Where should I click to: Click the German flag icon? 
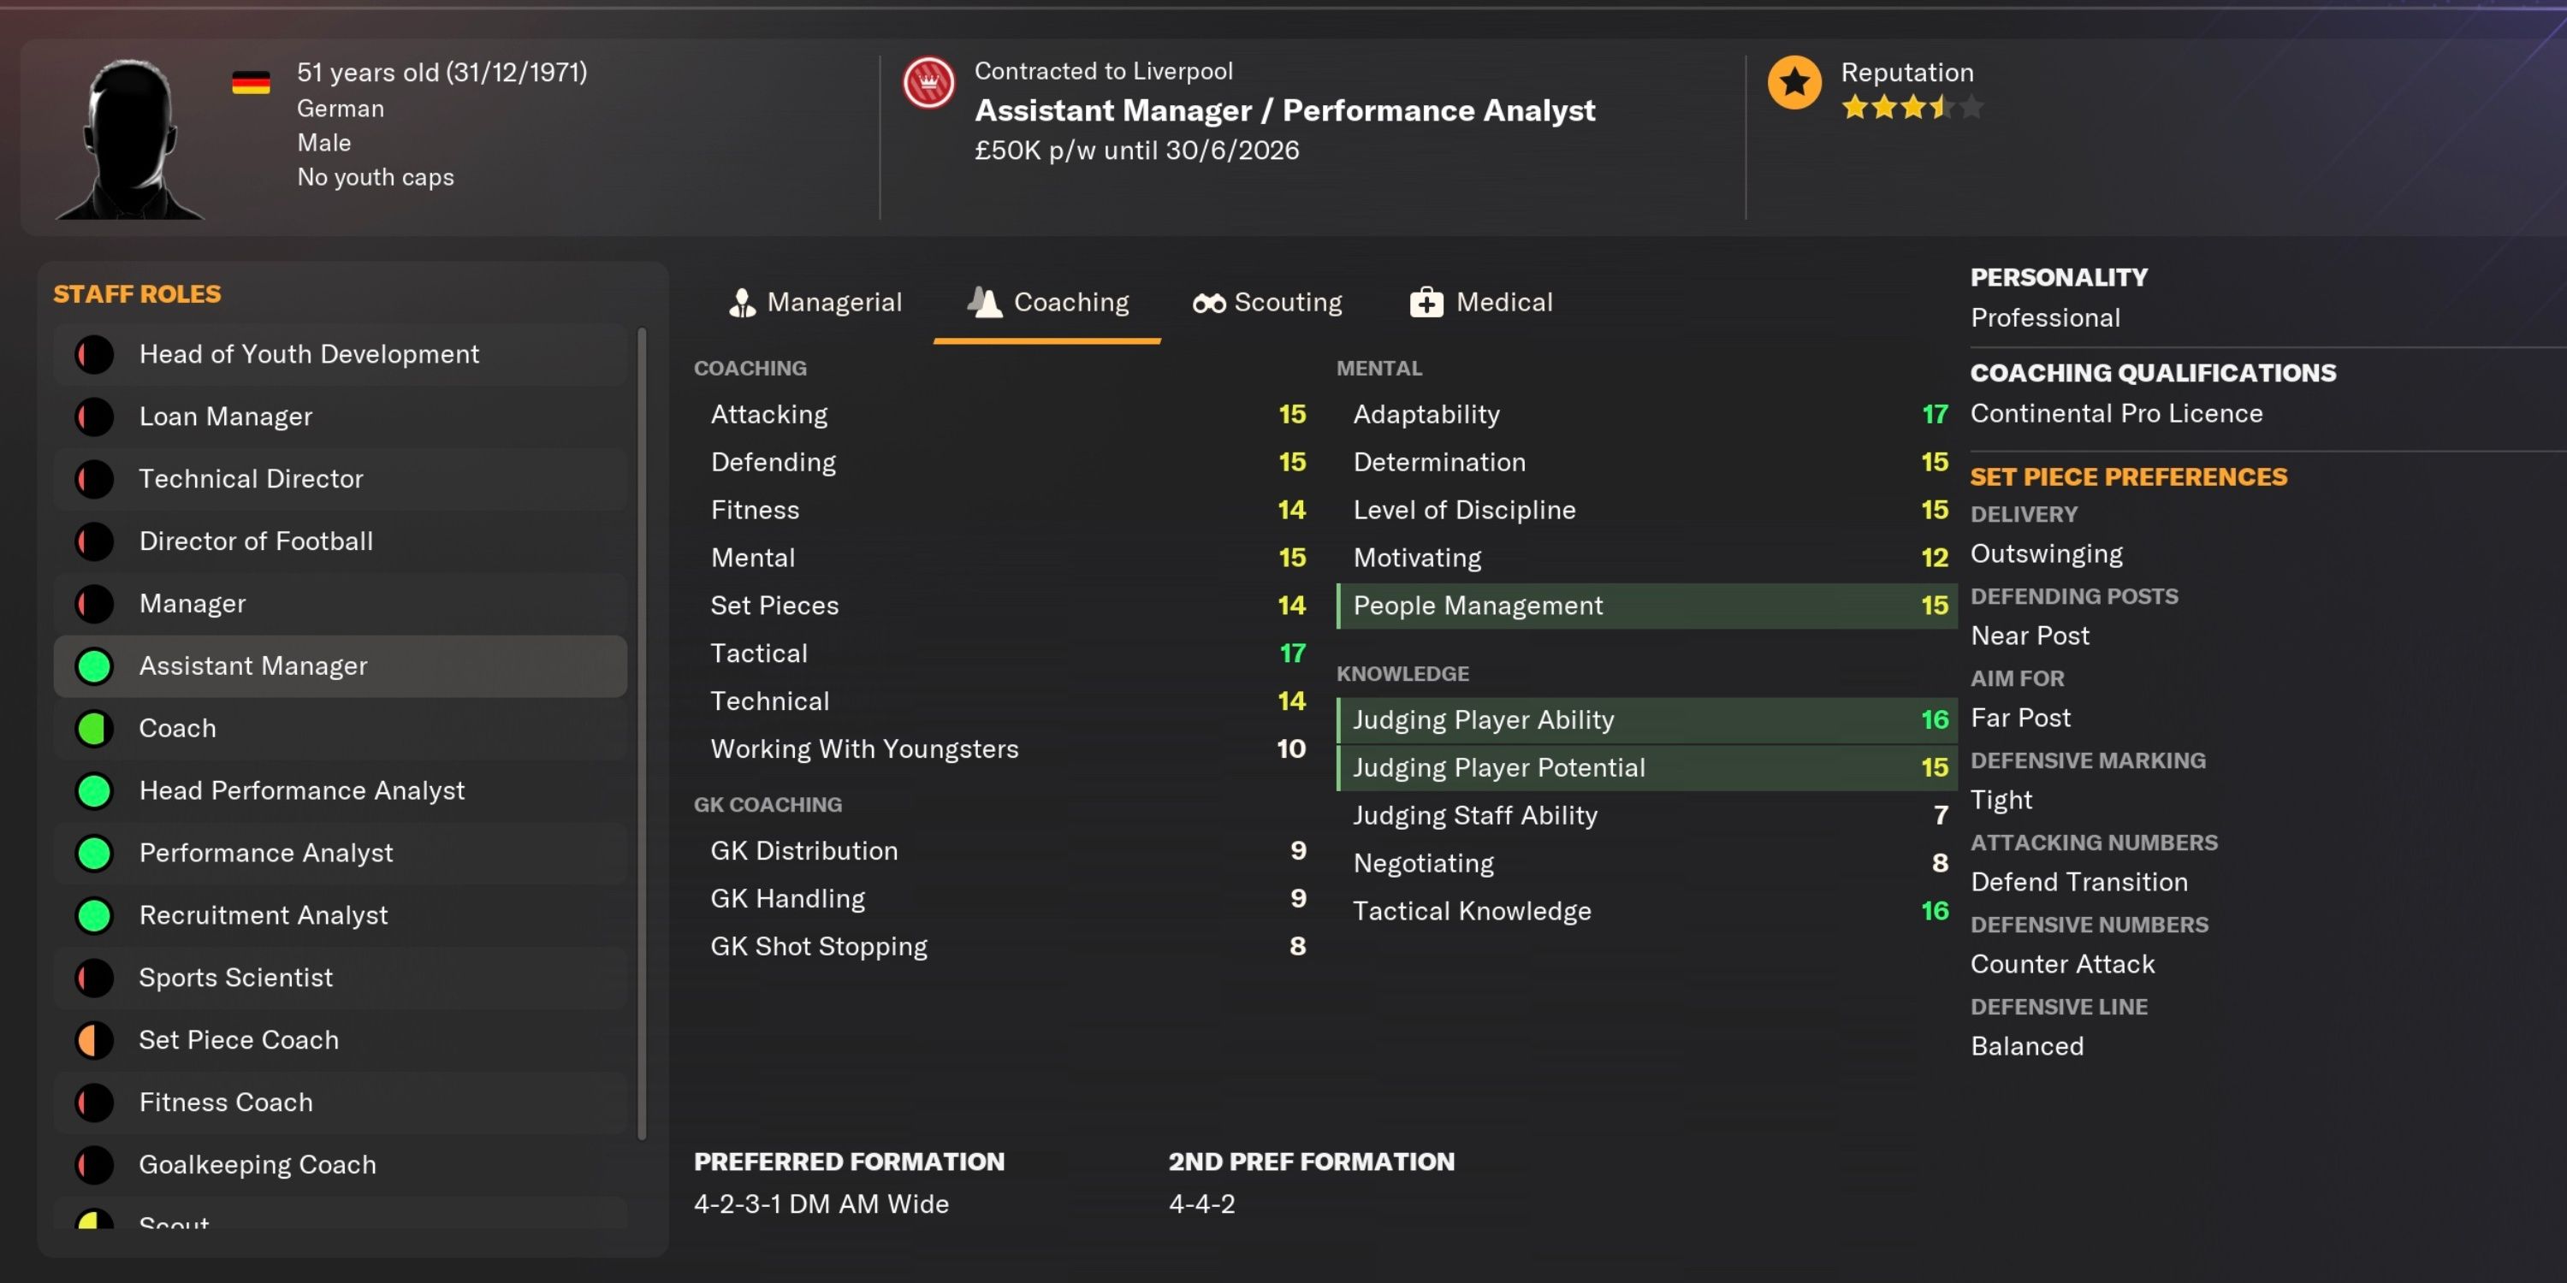(x=251, y=83)
